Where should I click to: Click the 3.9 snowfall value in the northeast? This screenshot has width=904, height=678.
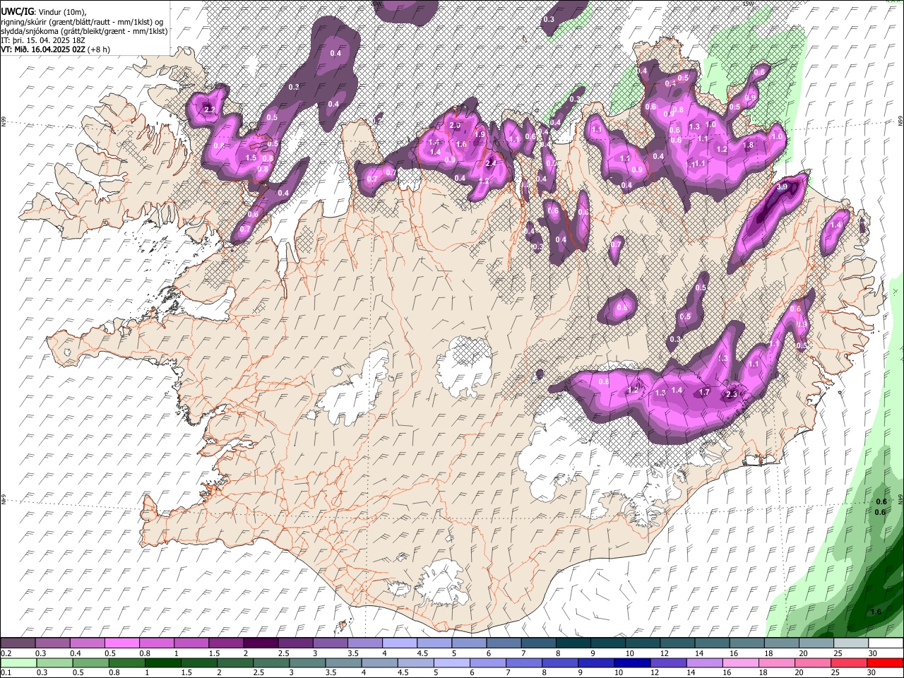[782, 187]
